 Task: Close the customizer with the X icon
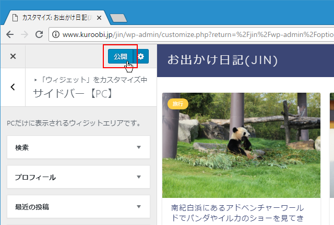[x=13, y=56]
